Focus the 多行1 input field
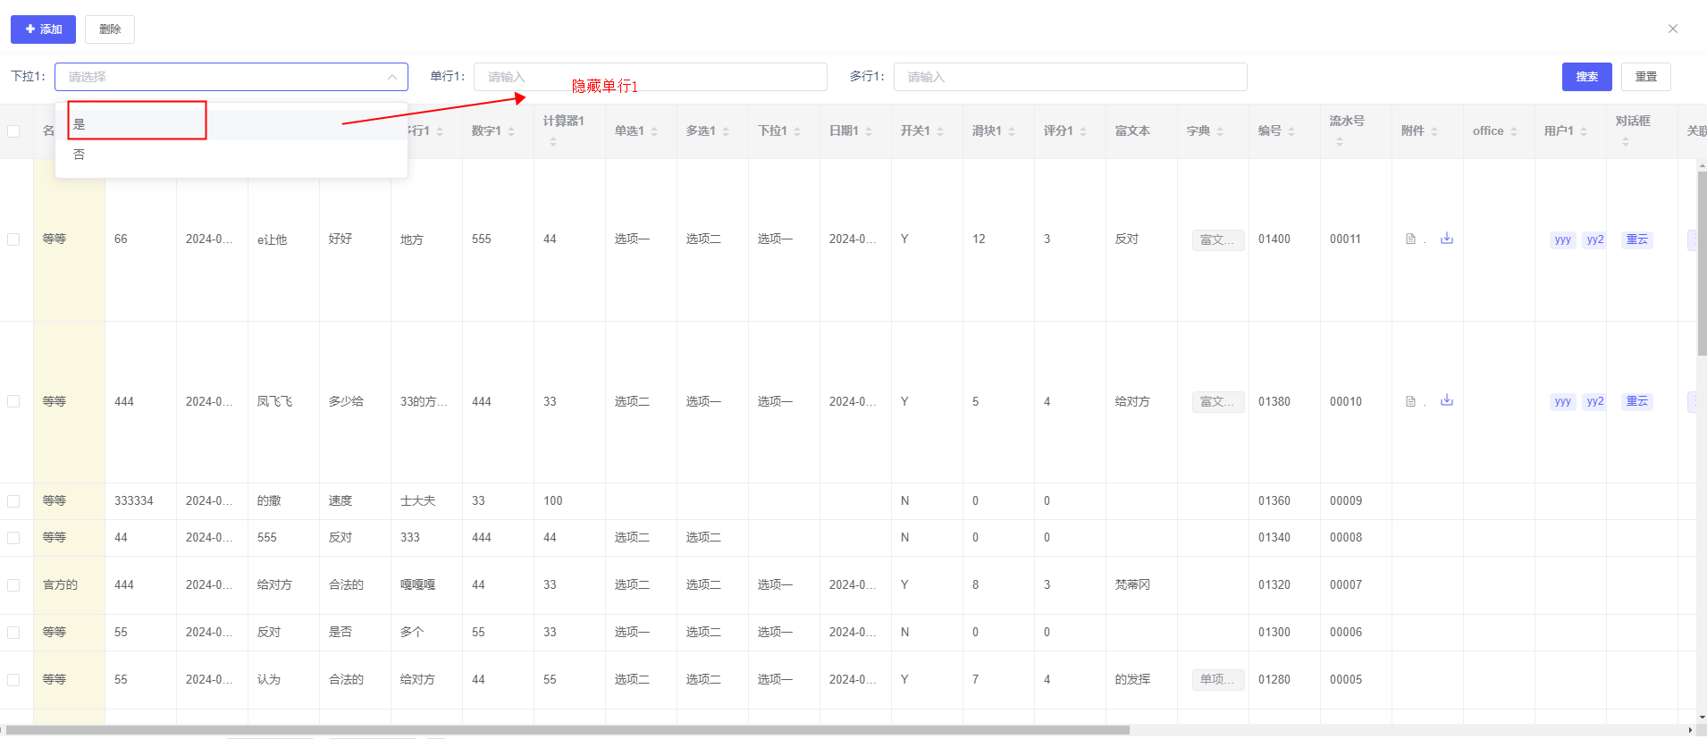 pyautogui.click(x=1070, y=77)
